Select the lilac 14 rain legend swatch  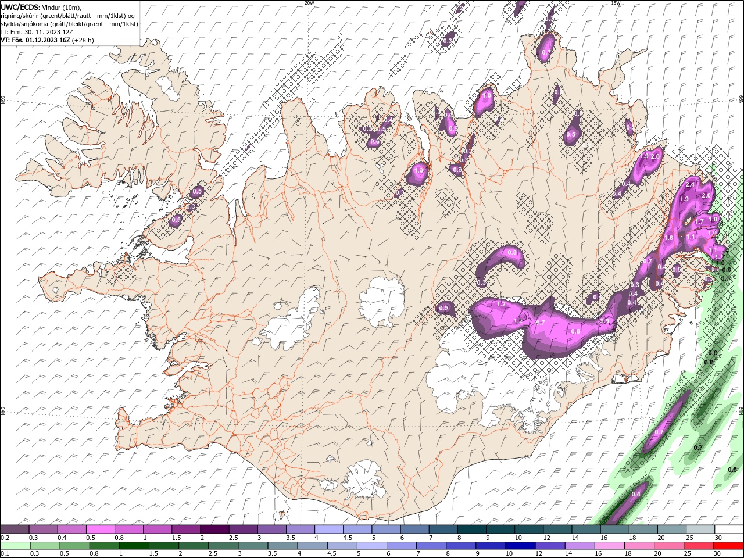(580, 546)
